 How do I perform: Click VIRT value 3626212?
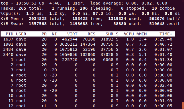click(x=68, y=44)
